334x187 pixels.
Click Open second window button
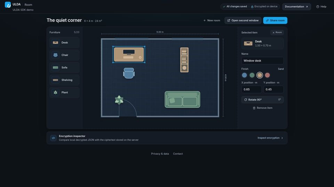point(243,20)
